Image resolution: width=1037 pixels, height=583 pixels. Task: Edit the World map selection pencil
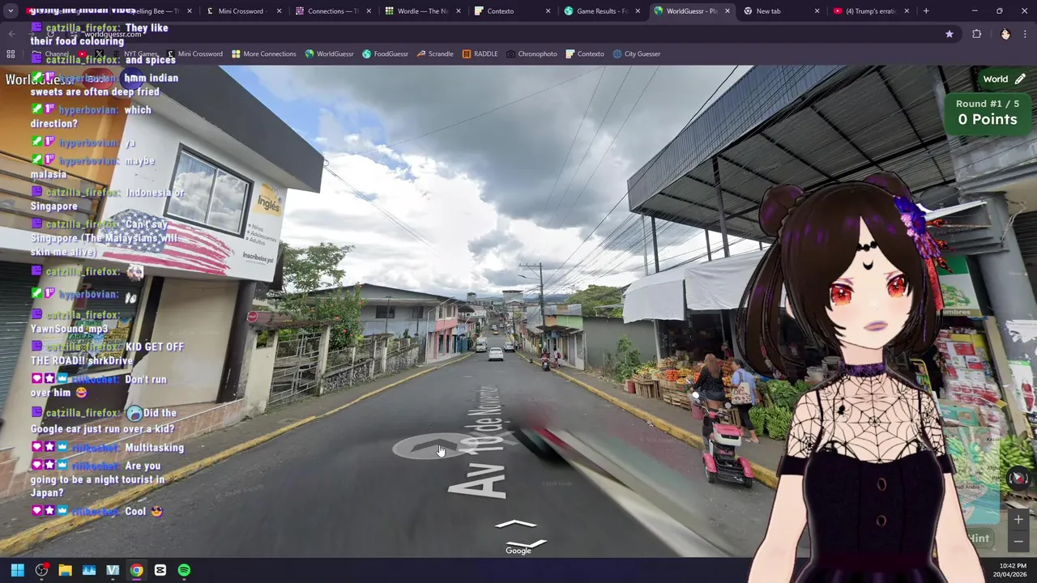1020,79
